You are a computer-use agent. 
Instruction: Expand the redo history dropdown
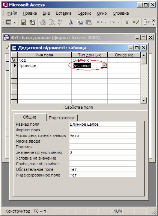[x=118, y=22]
